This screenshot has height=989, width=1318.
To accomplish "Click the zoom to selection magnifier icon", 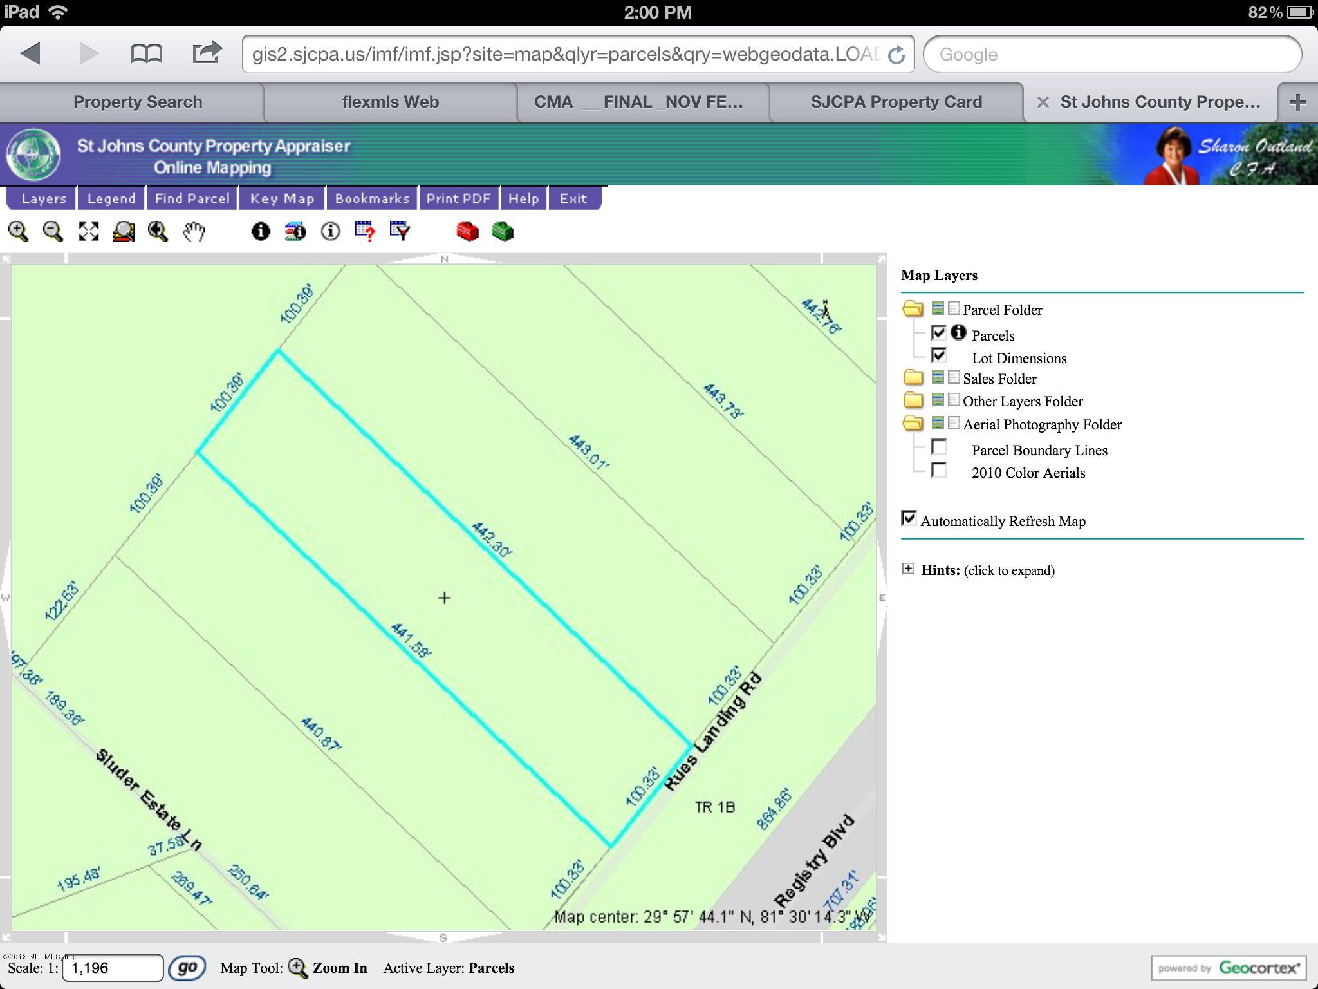I will click(x=124, y=231).
